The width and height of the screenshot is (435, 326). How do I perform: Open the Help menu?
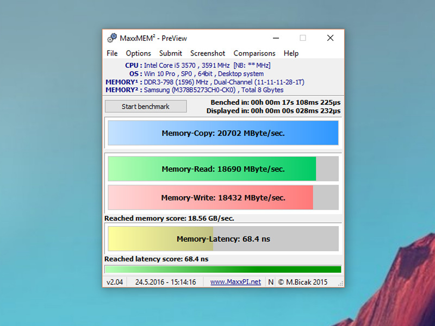pos(291,53)
